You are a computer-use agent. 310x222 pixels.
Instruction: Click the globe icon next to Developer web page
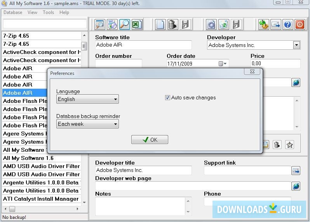coord(296,186)
